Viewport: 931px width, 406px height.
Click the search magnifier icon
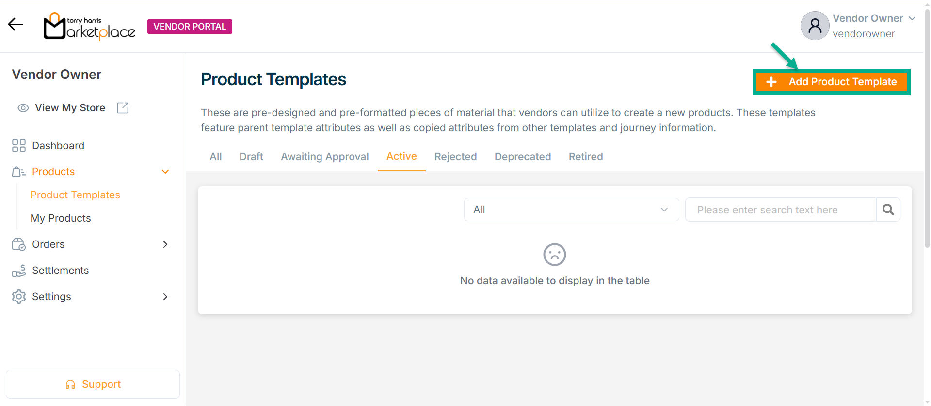(888, 210)
